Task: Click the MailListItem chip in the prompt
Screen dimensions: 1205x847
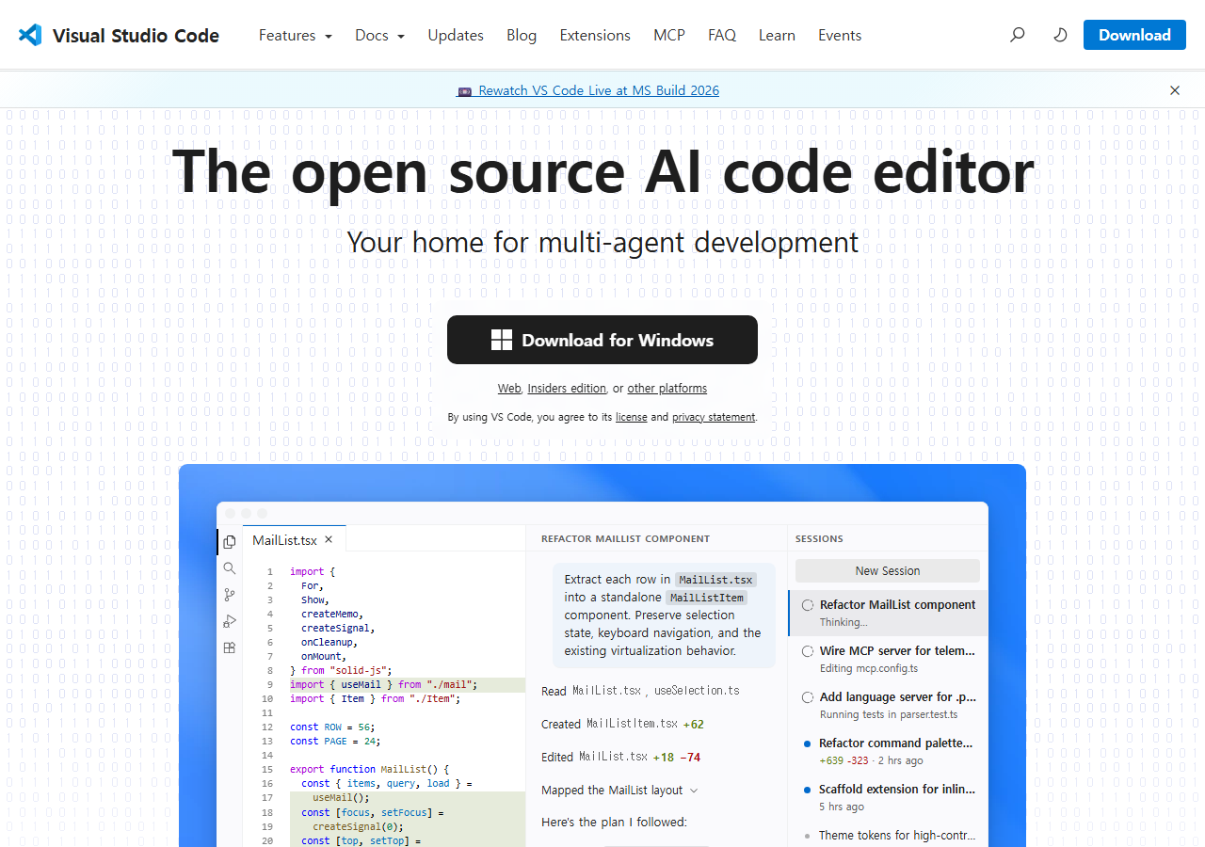Action: pos(707,598)
